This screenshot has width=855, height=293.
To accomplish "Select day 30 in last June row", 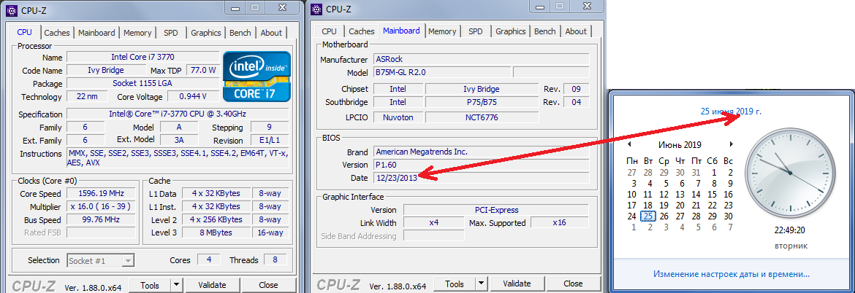I will click(x=728, y=216).
